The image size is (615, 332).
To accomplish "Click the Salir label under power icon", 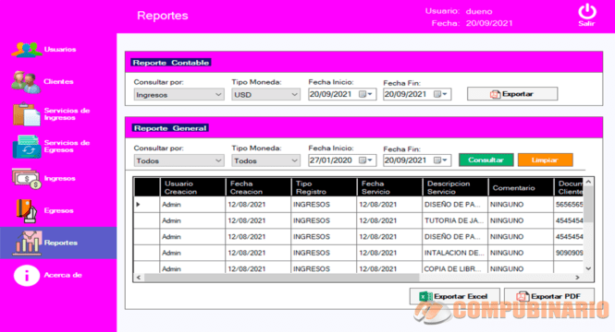I will (x=586, y=23).
